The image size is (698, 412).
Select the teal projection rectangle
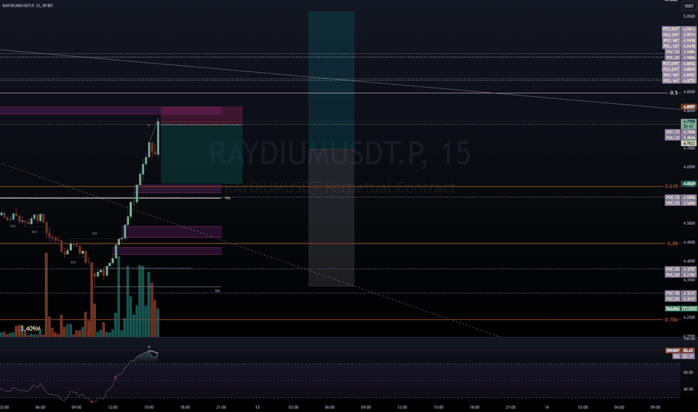click(x=331, y=80)
